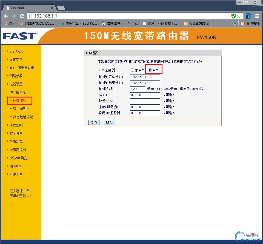Click the 网关 input field
This screenshot has width=263, height=244.
point(145,95)
